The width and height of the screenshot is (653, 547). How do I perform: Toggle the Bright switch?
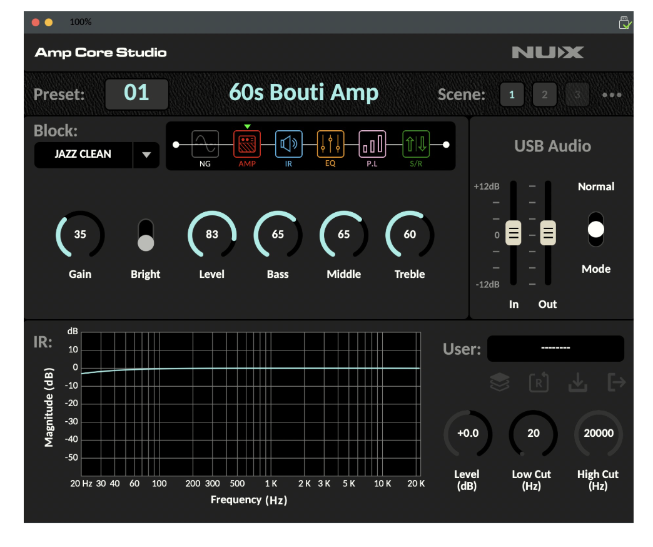pos(146,235)
